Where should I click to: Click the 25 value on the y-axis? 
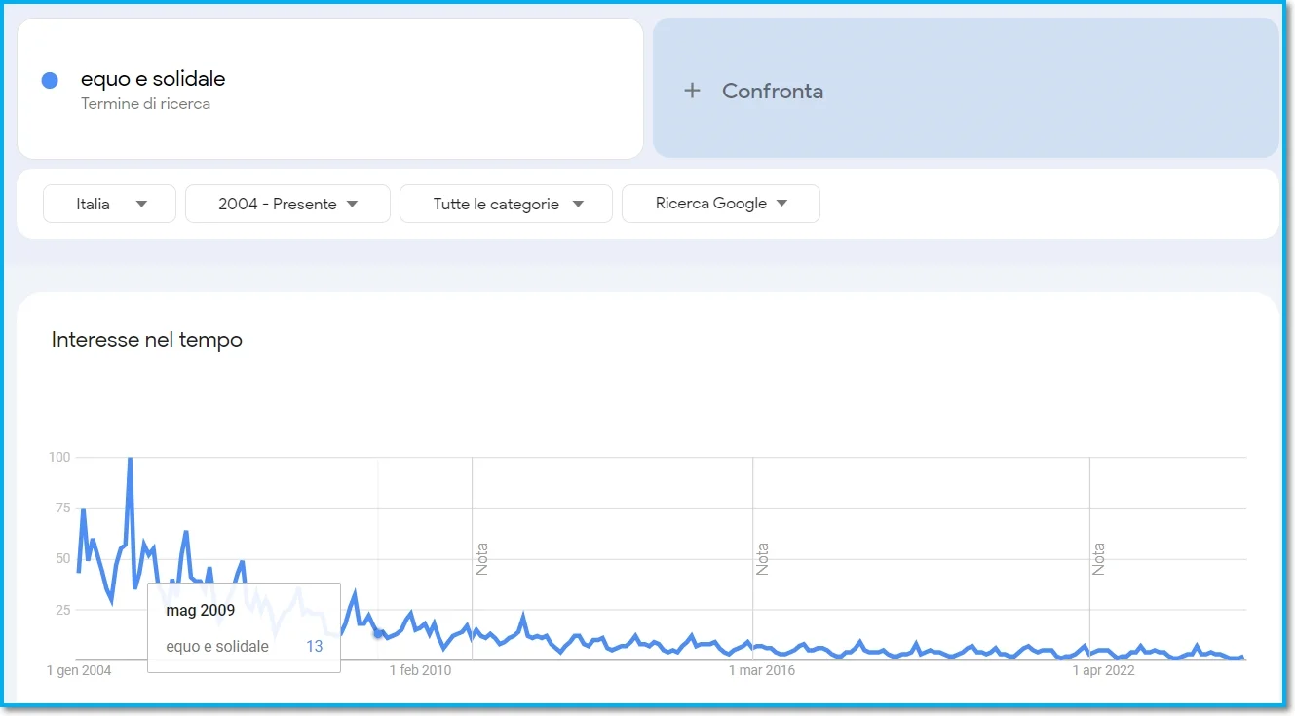click(x=63, y=610)
